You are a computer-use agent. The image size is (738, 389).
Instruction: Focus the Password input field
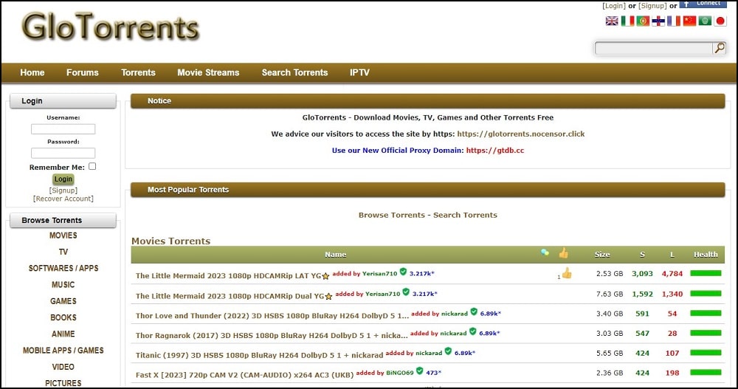click(63, 153)
